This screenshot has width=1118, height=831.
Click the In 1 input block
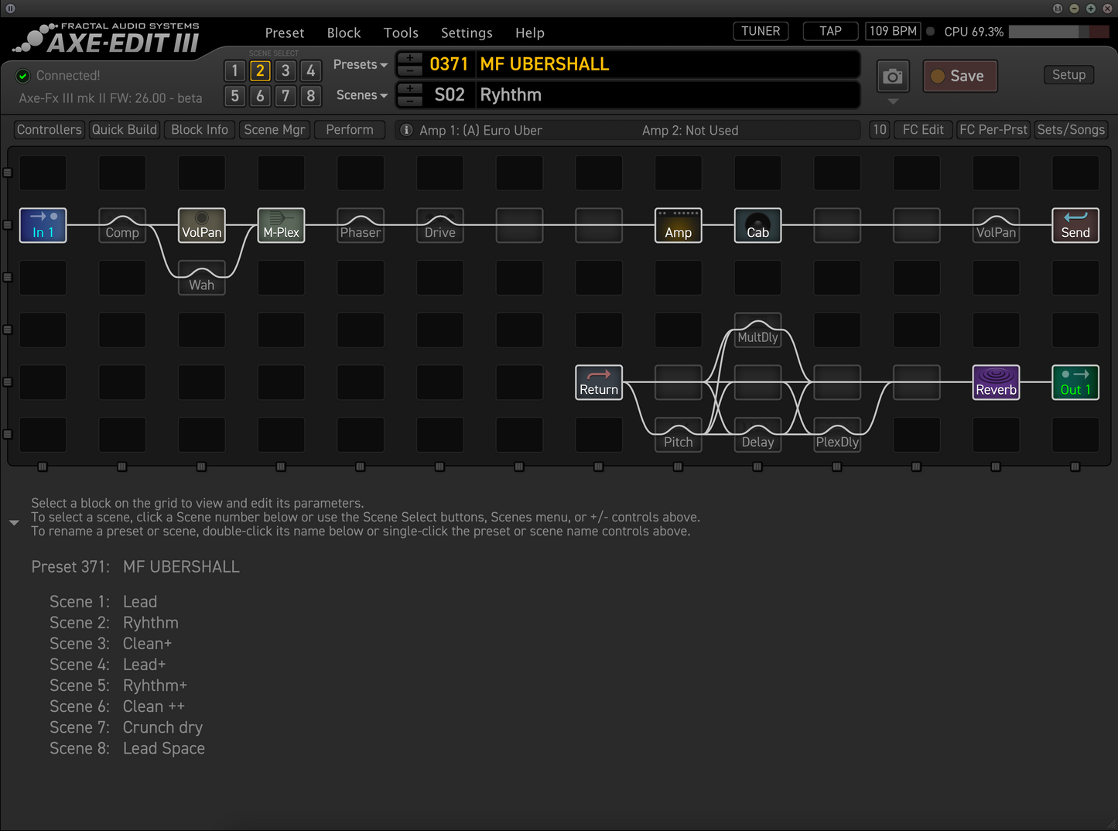[x=43, y=225]
